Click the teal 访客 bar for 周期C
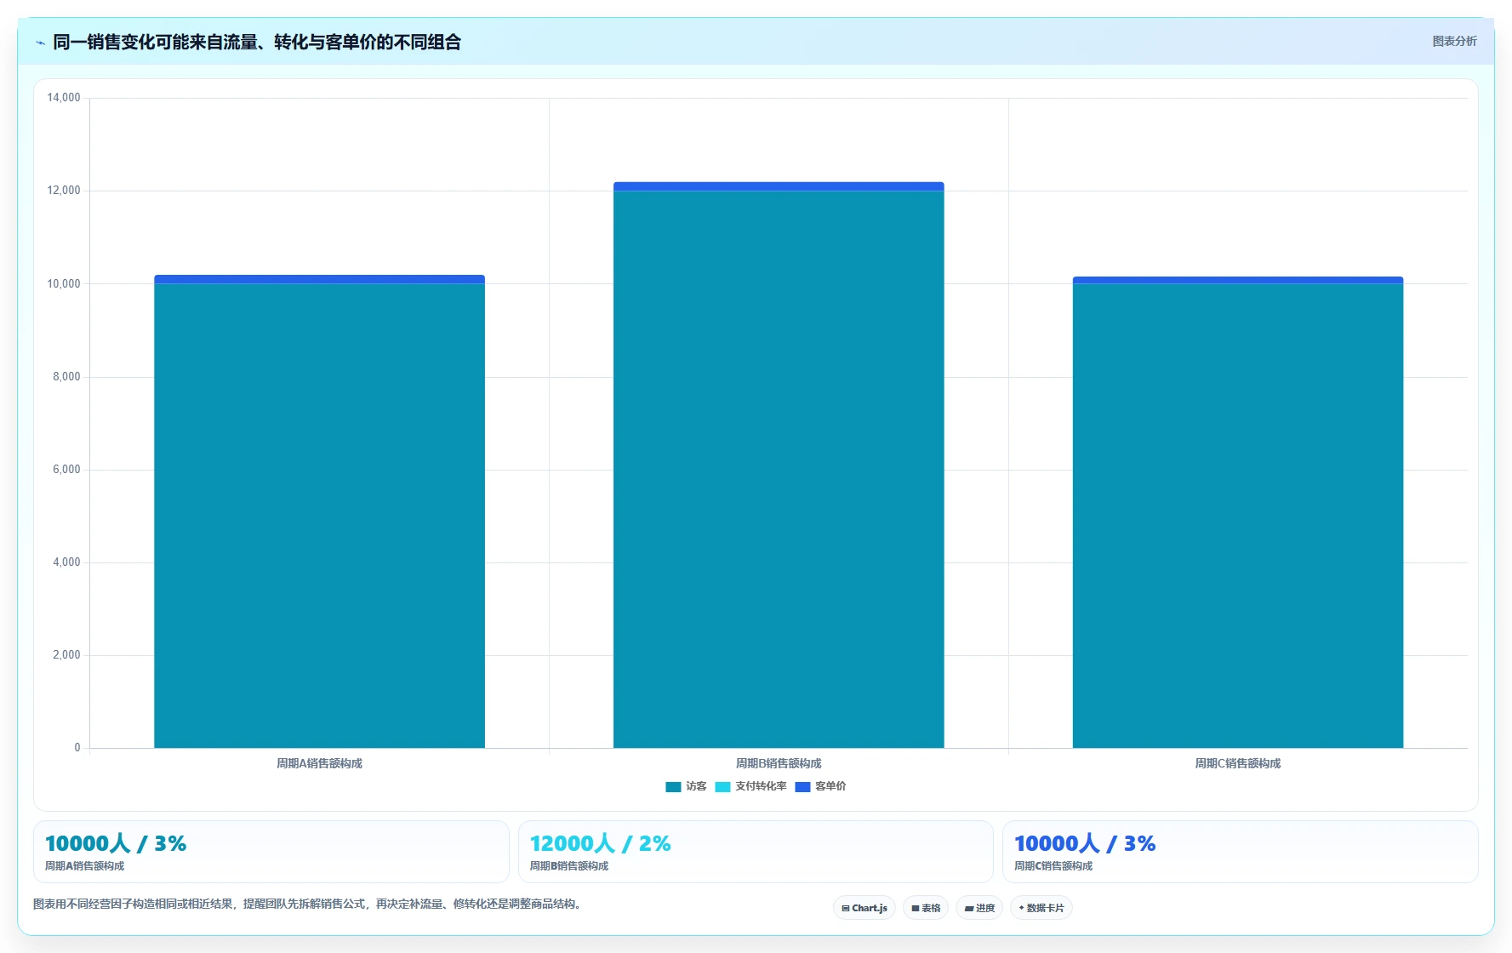Image resolution: width=1512 pixels, height=953 pixels. click(x=1238, y=516)
